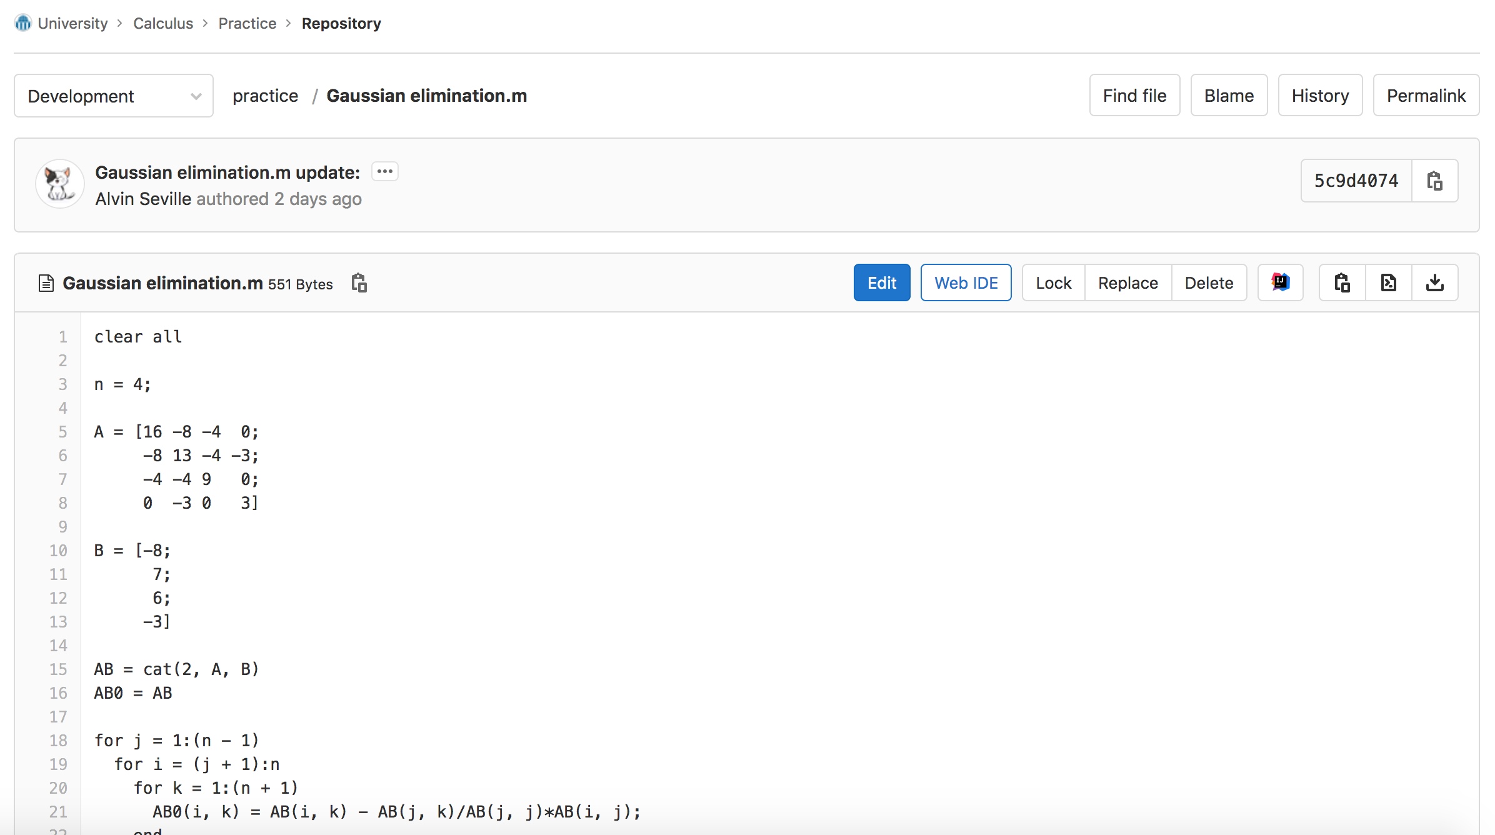Copy file path next to 551 Bytes
The image size is (1495, 835).
click(x=359, y=283)
